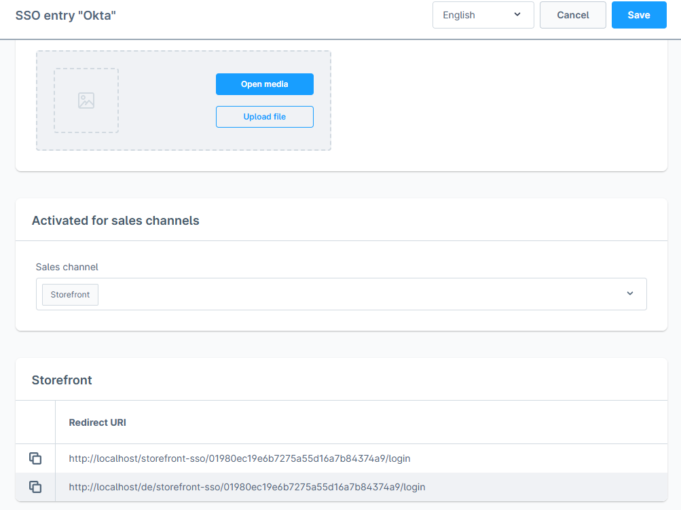Viewport: 681px width, 510px height.
Task: Click the Sales channel field label
Action: [x=67, y=267]
